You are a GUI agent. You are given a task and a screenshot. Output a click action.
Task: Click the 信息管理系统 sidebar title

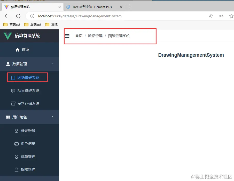(27, 36)
